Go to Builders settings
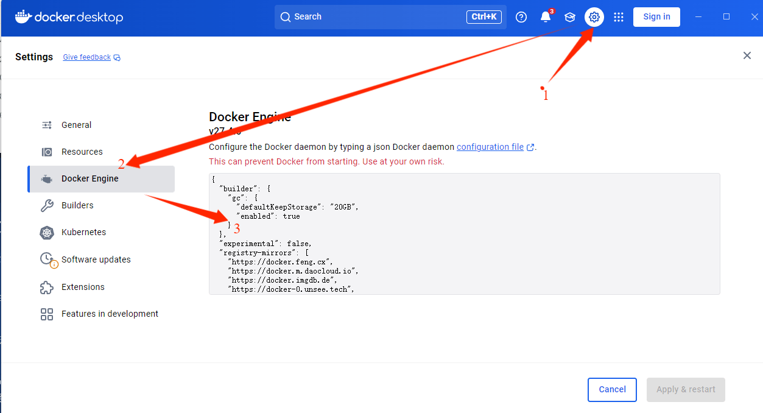Screen dimensions: 763x413 101,205
